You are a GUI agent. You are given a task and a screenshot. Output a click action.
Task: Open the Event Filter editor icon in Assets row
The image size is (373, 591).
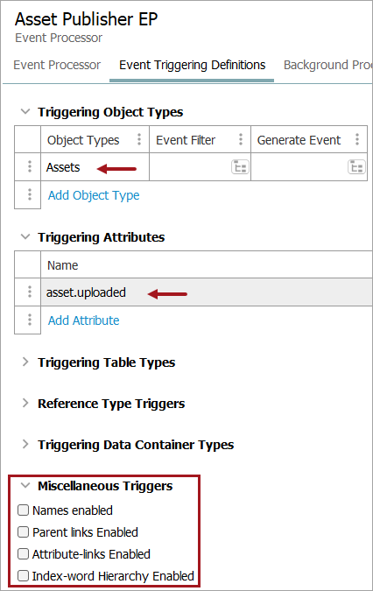[x=240, y=167]
